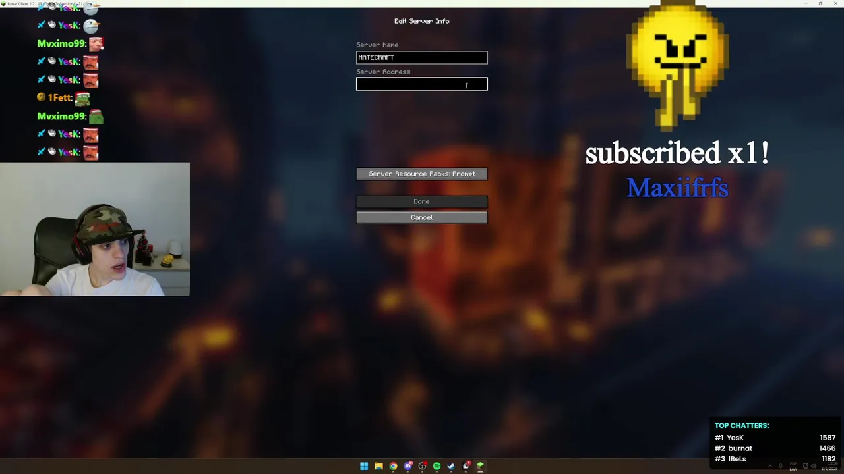
Task: Launch Google Chrome from the taskbar
Action: tap(393, 466)
